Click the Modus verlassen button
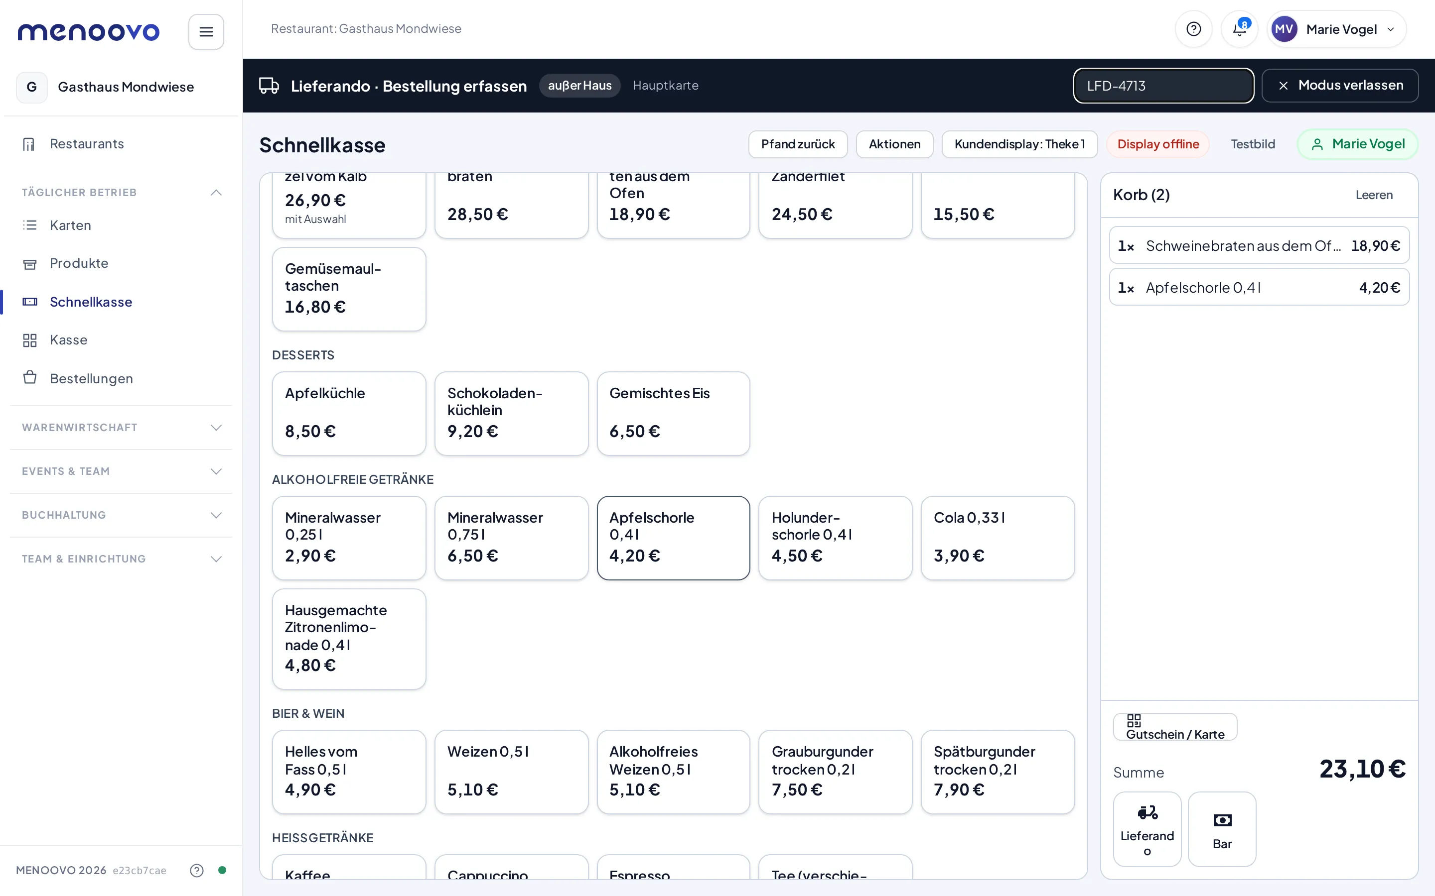 click(x=1340, y=85)
